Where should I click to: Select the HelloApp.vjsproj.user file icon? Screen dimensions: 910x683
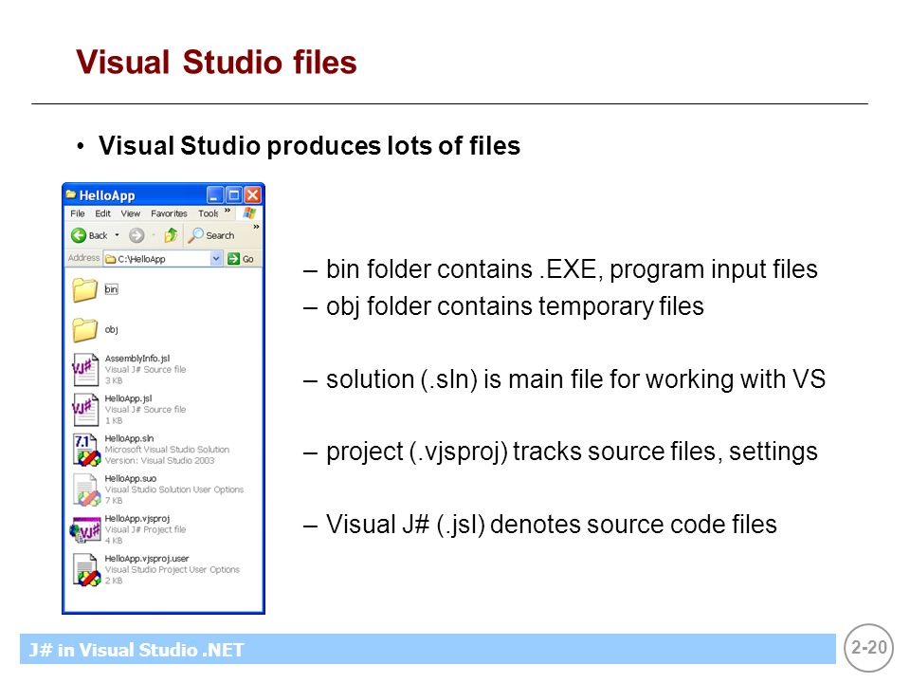tap(86, 570)
